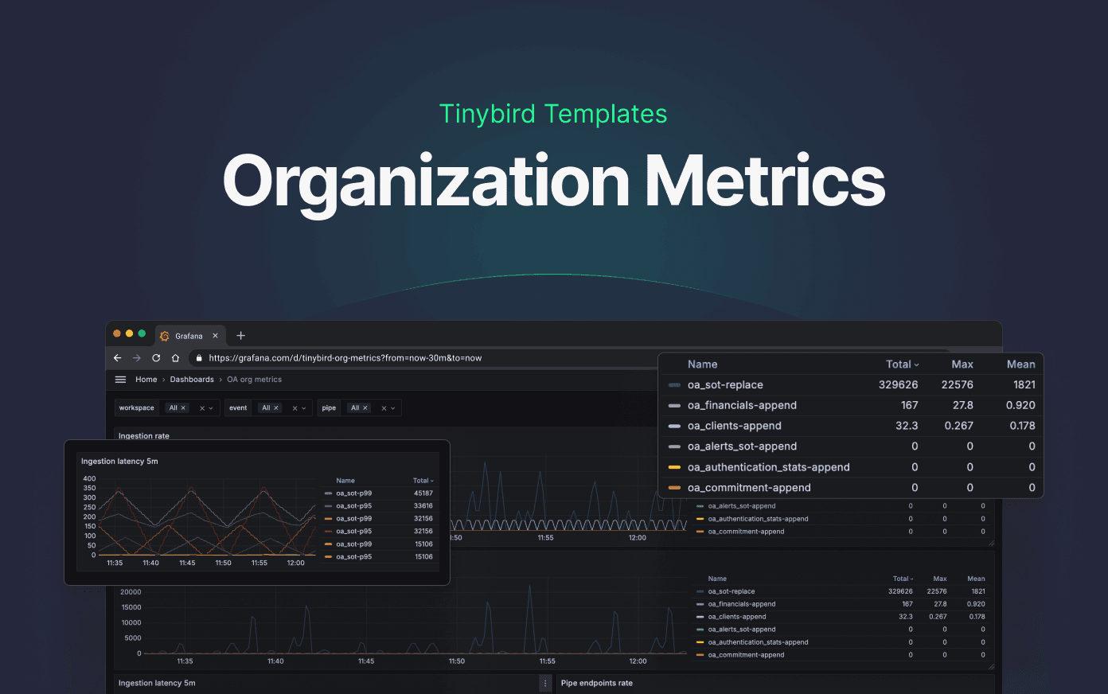This screenshot has height=694, width=1108.
Task: Toggle oa_authentication_stats-append in enlarged legend
Action: tap(769, 468)
